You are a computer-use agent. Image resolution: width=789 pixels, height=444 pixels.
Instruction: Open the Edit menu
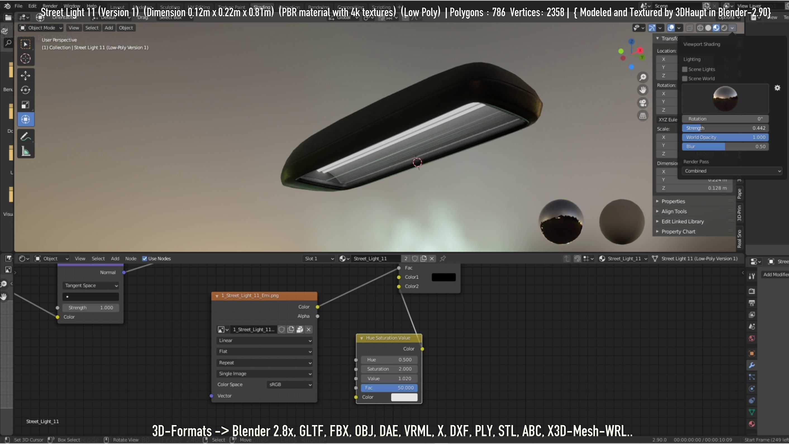click(x=32, y=6)
